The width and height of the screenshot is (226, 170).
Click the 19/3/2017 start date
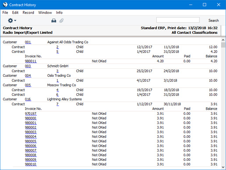click(145, 90)
